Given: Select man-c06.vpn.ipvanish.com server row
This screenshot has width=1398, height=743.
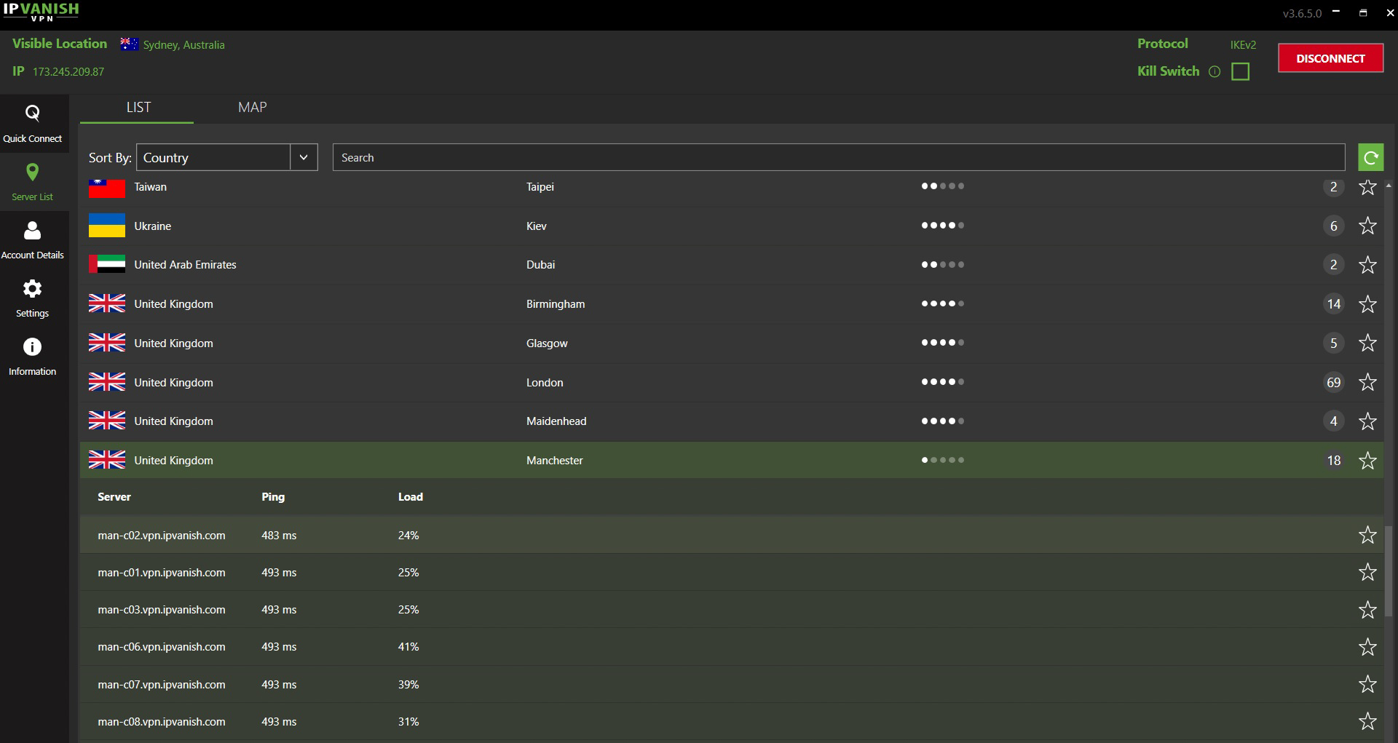Looking at the screenshot, I should pyautogui.click(x=732, y=647).
